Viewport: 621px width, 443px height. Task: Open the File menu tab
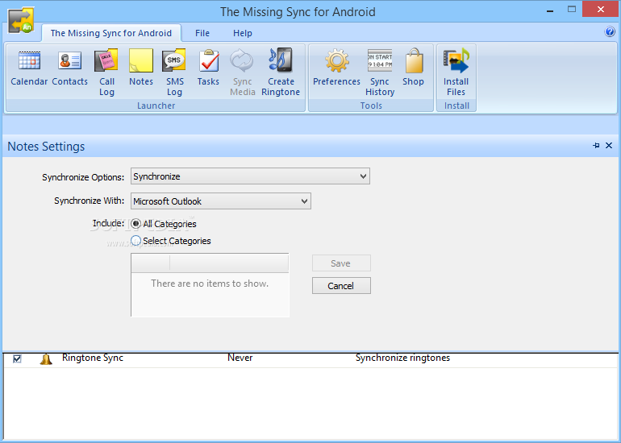pos(202,33)
